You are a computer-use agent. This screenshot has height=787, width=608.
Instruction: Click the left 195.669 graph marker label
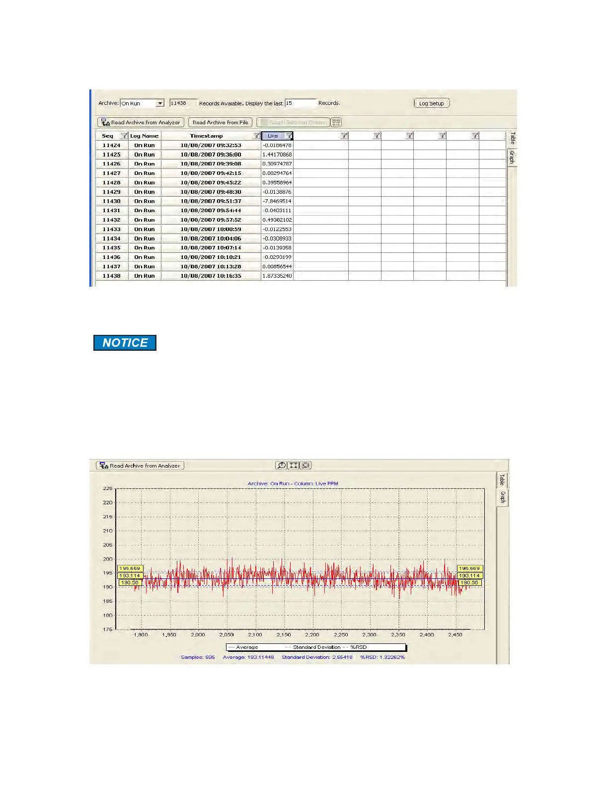pos(130,568)
